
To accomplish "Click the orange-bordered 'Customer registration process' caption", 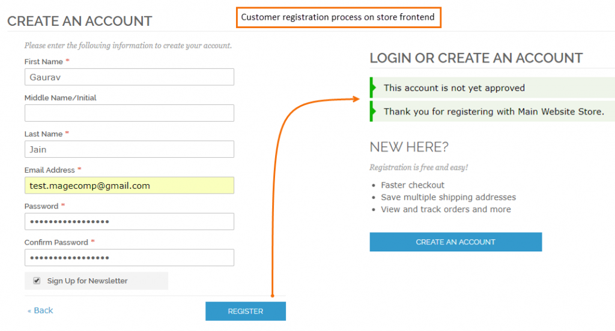I will point(338,17).
